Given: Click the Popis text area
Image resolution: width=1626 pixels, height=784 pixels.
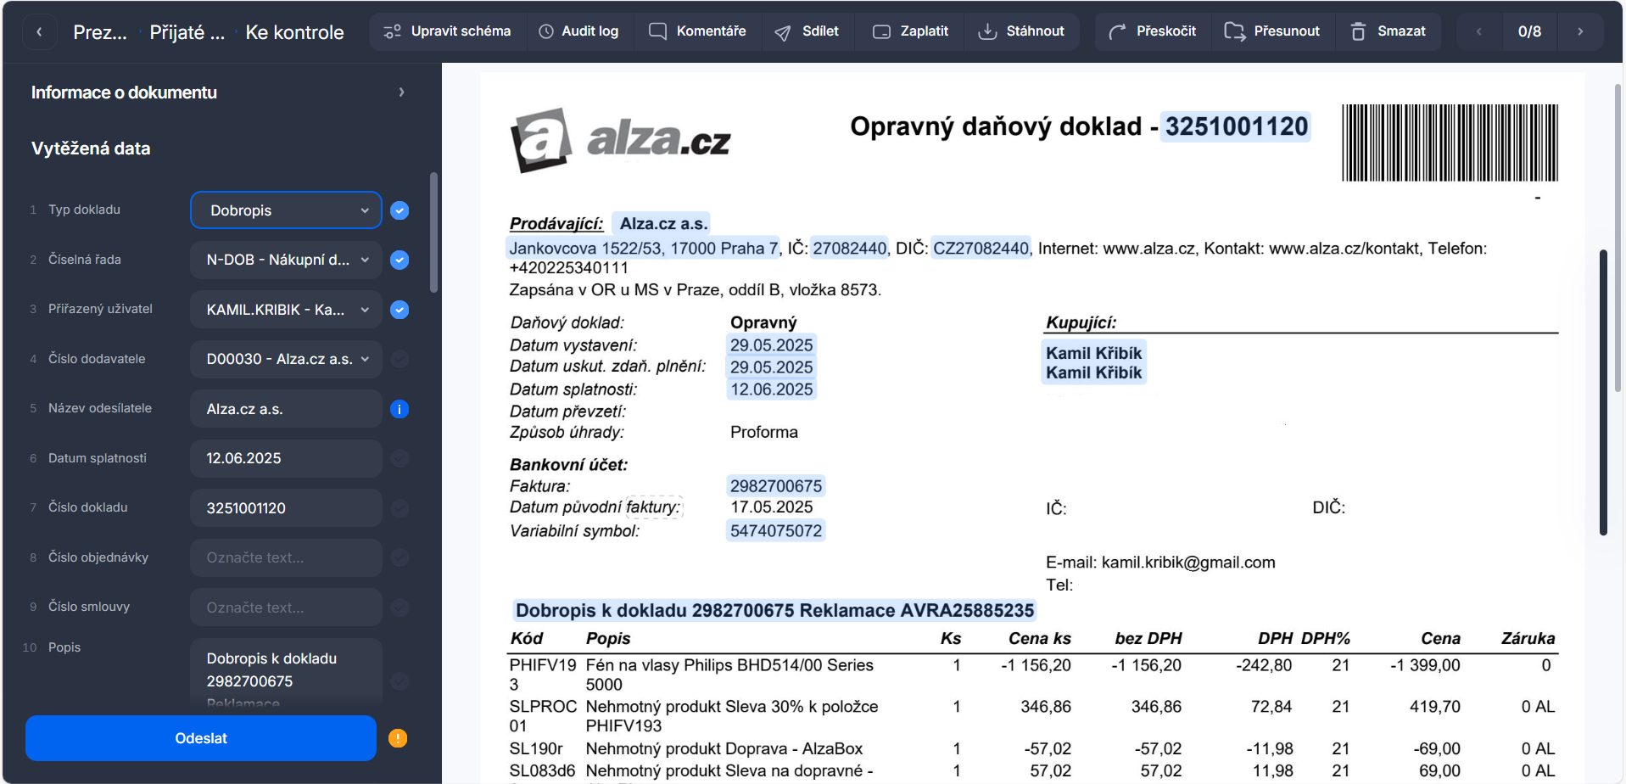Looking at the screenshot, I should [286, 675].
